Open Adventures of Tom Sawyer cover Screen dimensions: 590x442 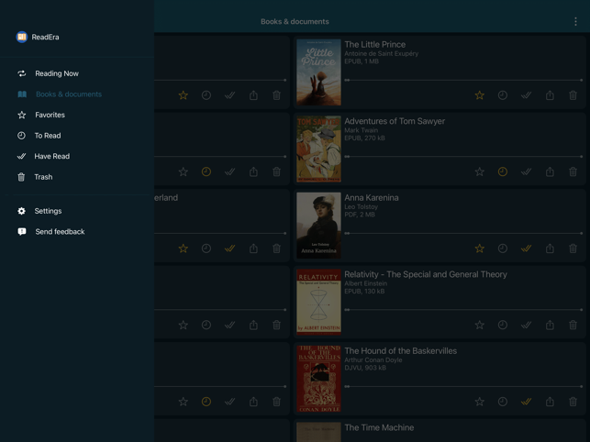pos(318,149)
